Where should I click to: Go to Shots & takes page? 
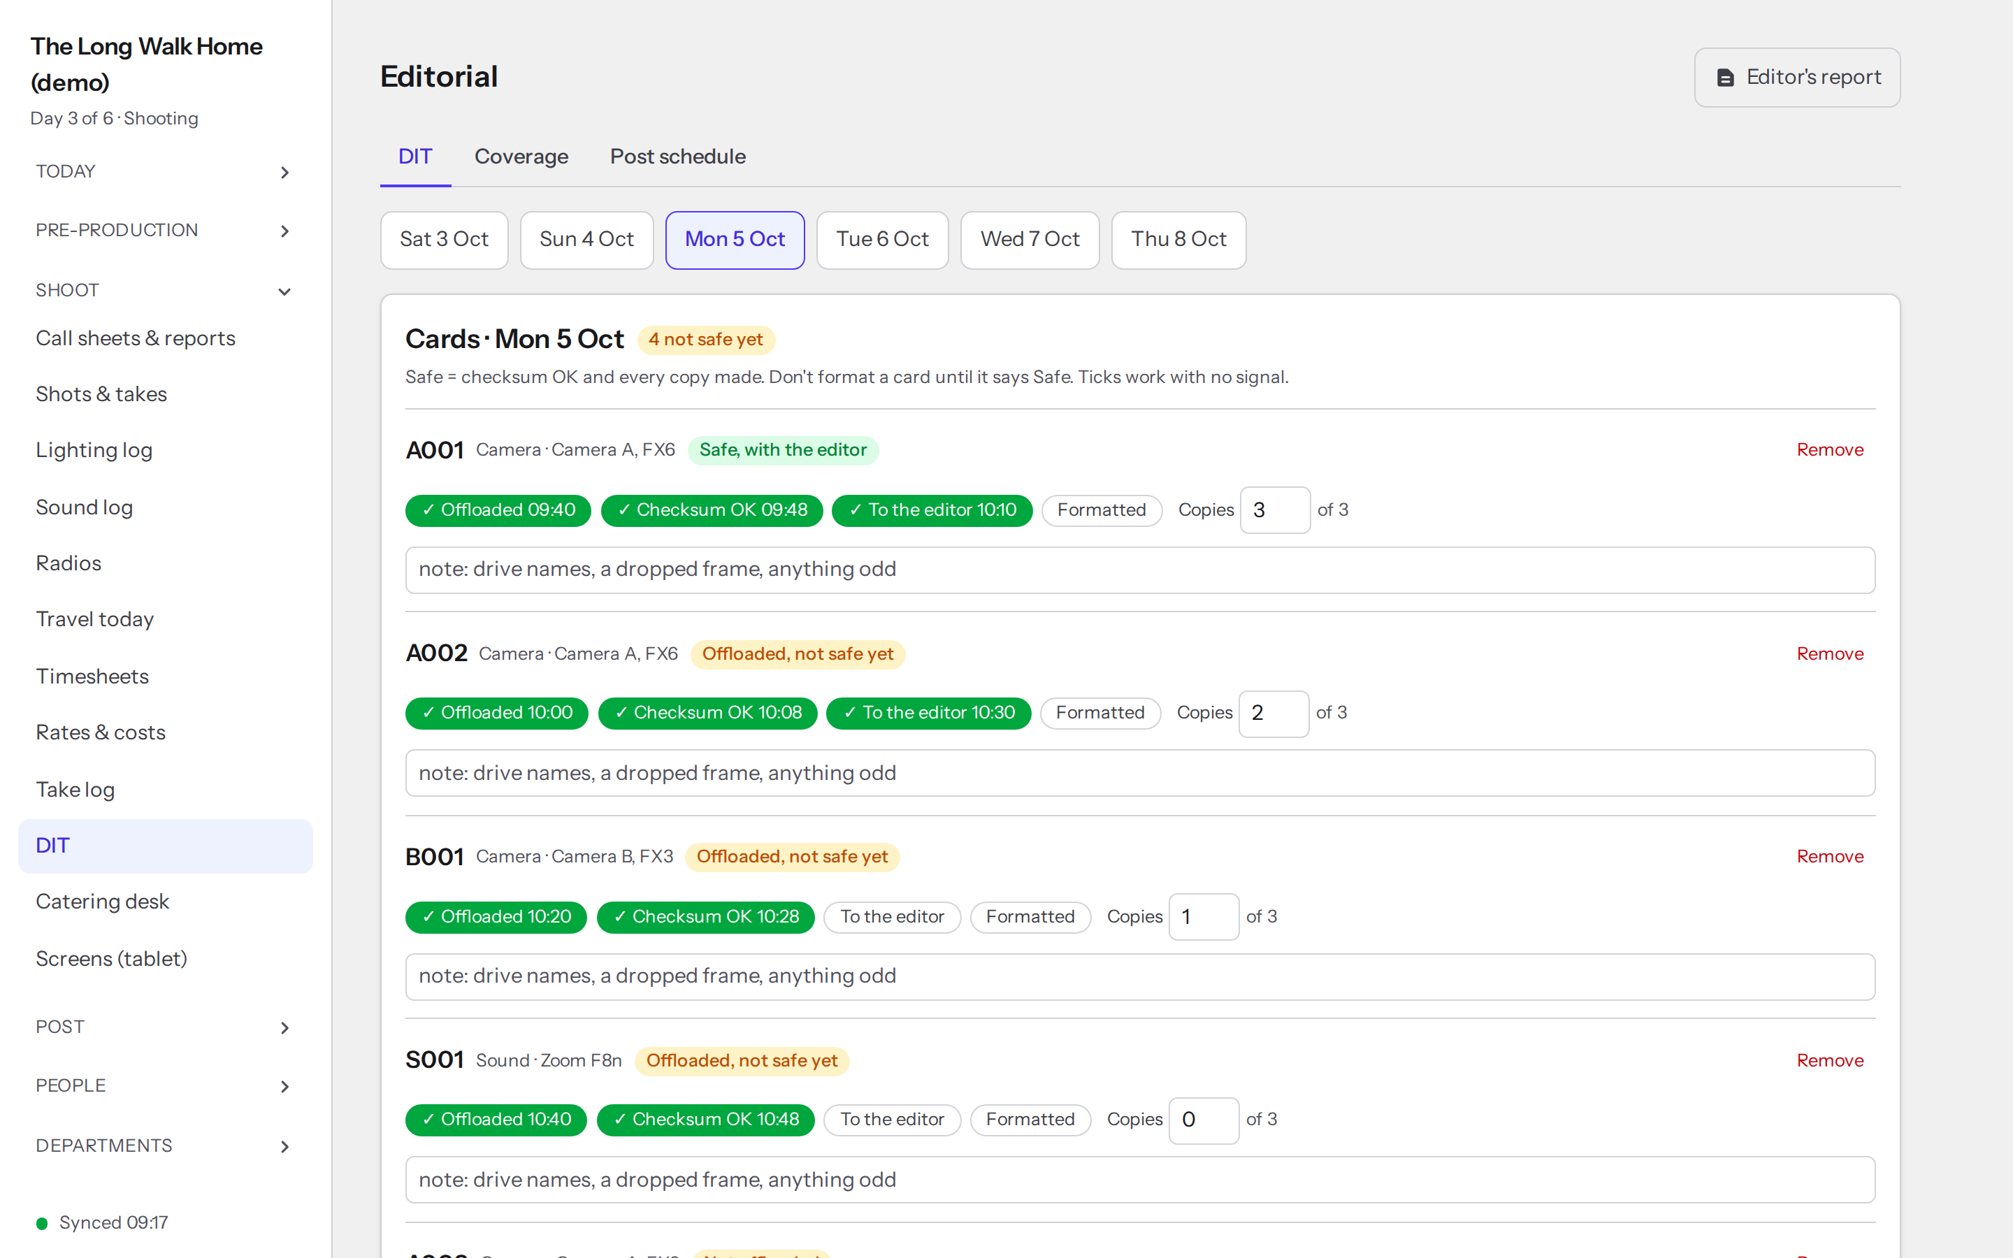click(x=165, y=394)
